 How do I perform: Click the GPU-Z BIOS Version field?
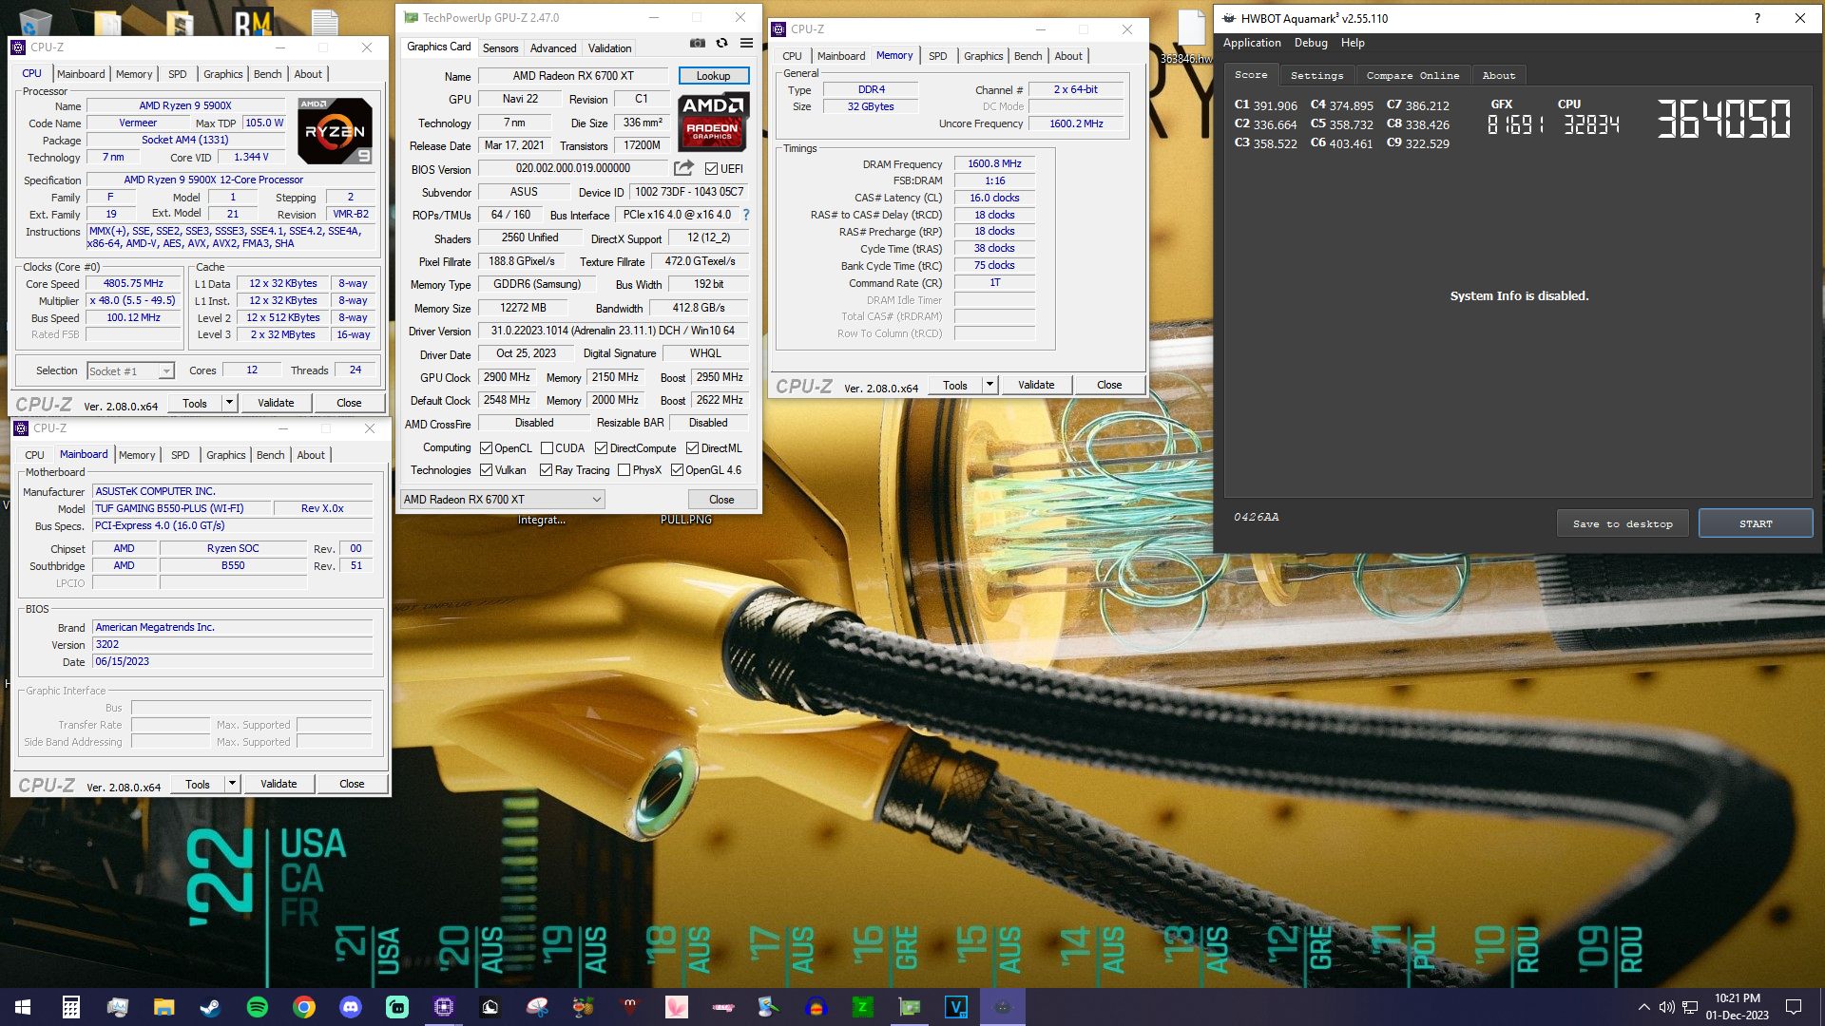click(x=573, y=168)
